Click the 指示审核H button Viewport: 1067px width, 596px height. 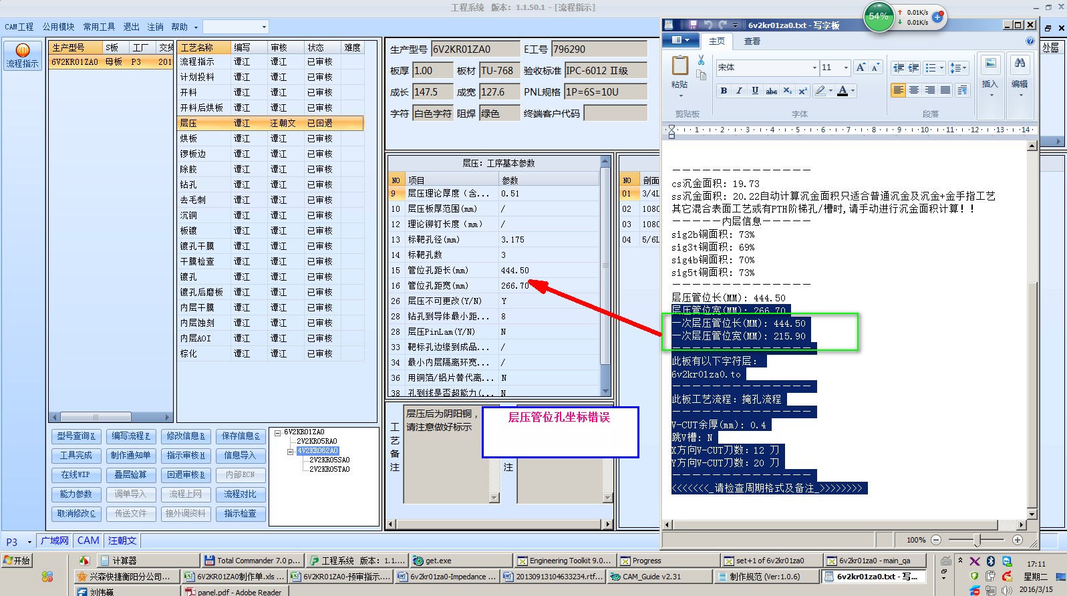[186, 456]
